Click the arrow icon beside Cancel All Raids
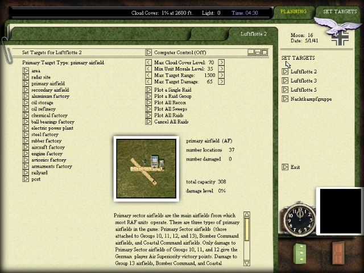 149,121
